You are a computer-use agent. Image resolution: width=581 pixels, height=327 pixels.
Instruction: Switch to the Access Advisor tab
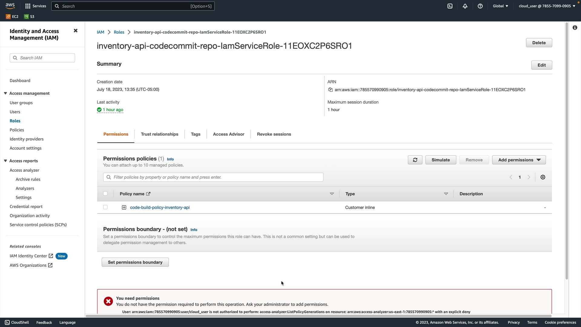[228, 134]
